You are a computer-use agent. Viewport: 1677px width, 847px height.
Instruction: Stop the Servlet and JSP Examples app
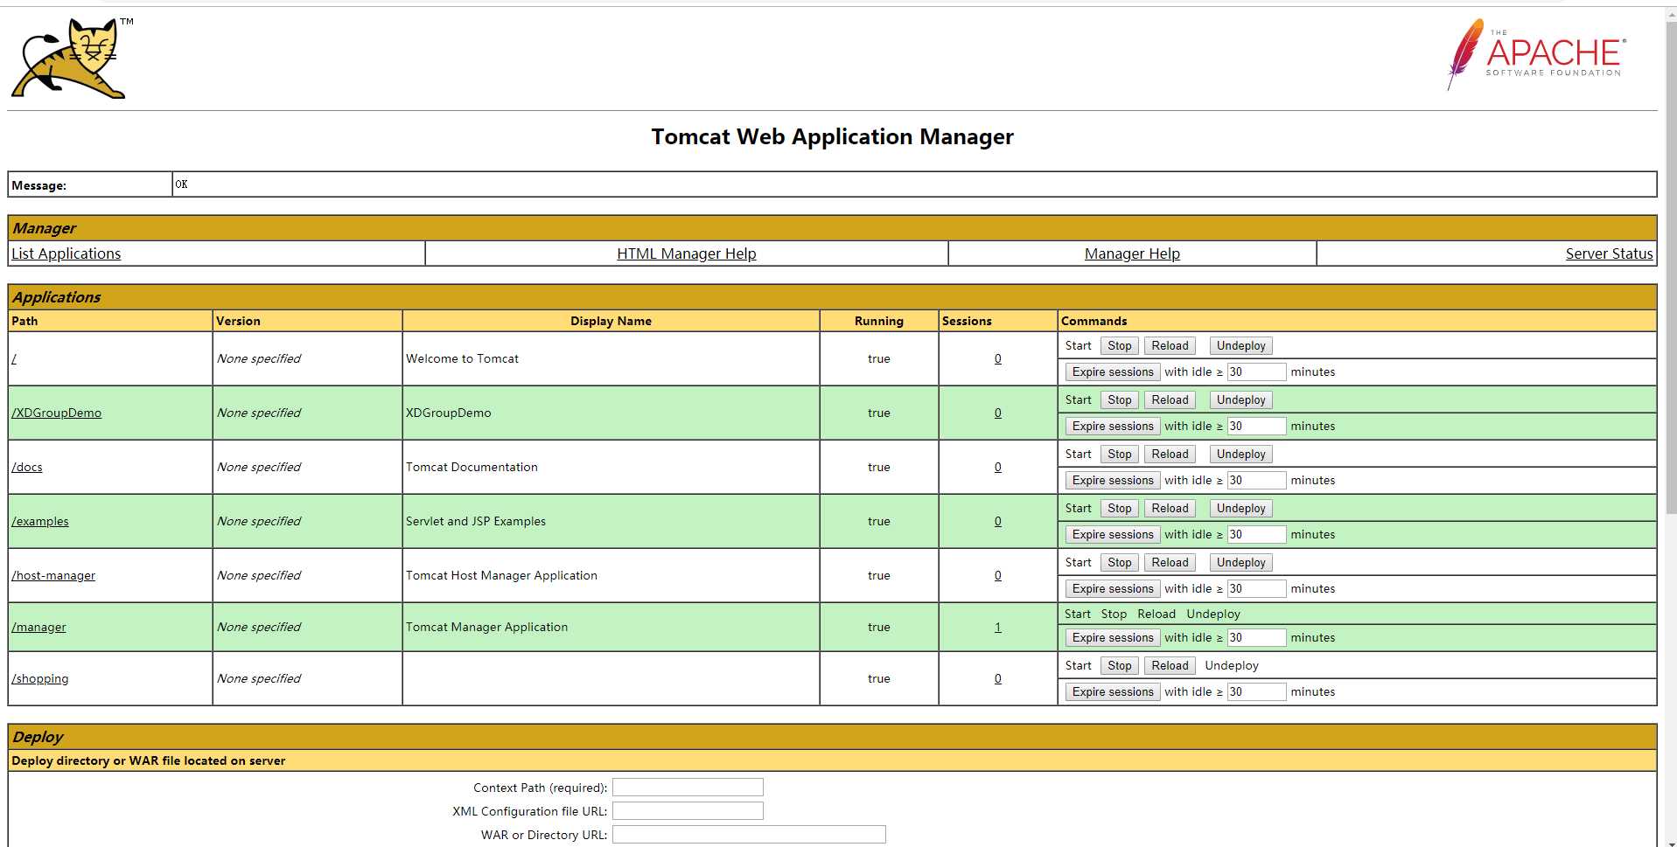(x=1119, y=509)
